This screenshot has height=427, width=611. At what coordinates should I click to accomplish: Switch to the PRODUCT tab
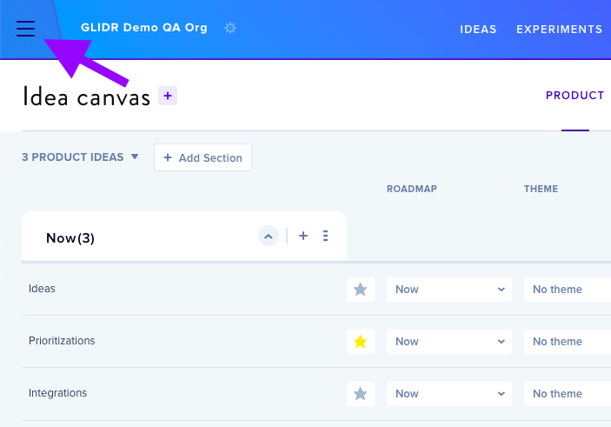pos(574,96)
